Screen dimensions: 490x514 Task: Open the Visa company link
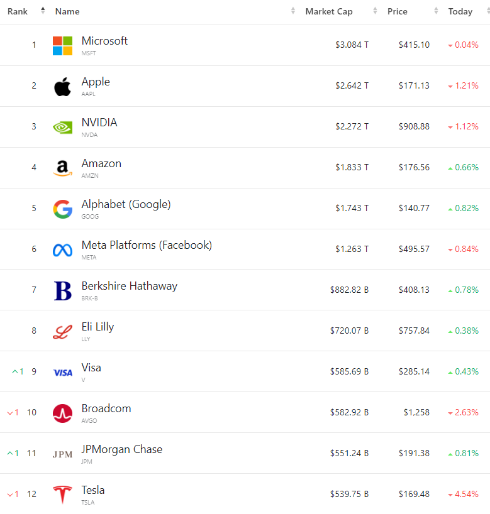(91, 368)
